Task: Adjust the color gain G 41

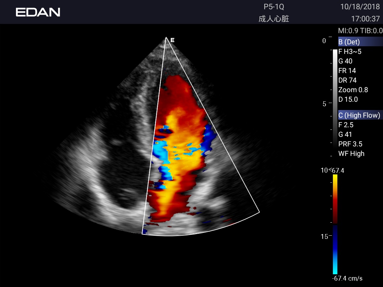Action: click(x=345, y=134)
